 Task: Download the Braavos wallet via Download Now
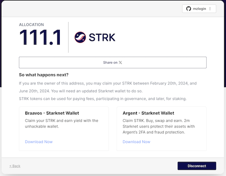point(39,142)
